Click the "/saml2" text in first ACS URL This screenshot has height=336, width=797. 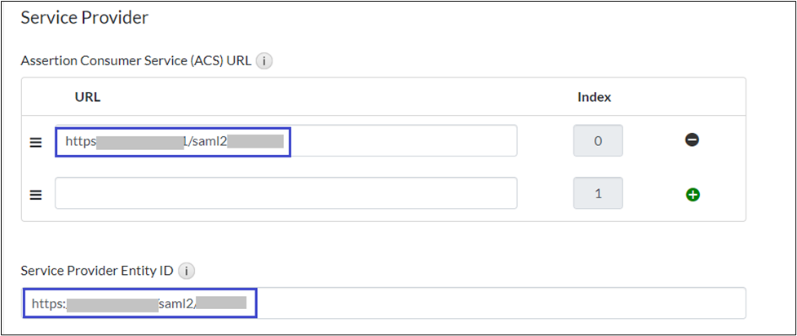205,142
